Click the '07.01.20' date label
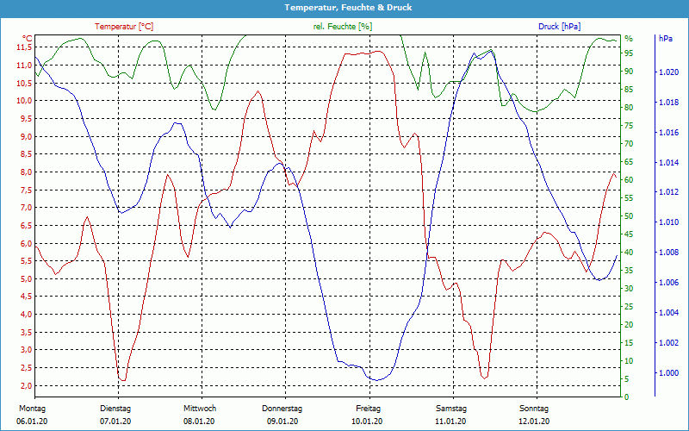 click(x=115, y=422)
